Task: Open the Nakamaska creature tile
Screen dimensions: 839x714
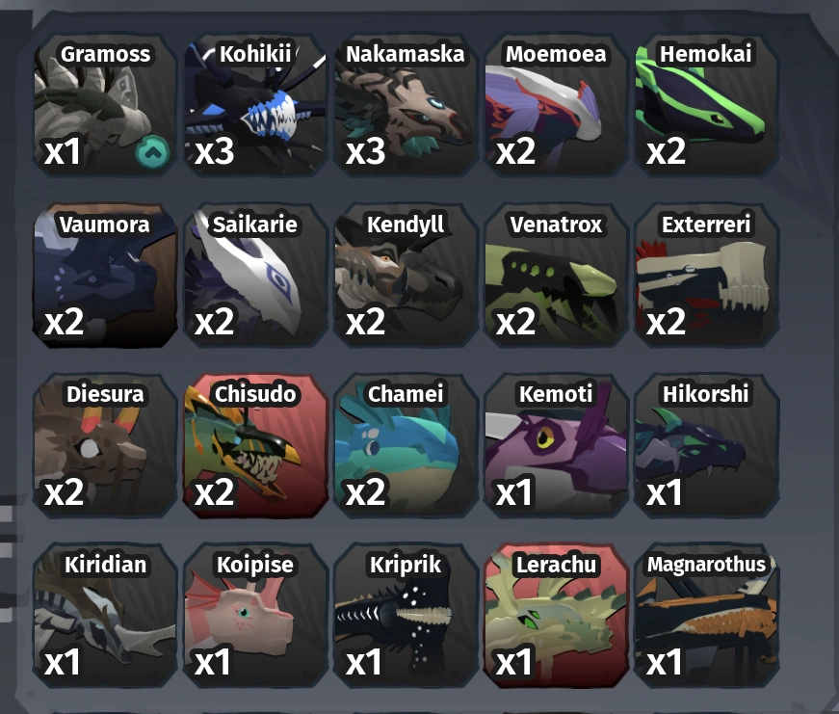Action: [x=406, y=104]
